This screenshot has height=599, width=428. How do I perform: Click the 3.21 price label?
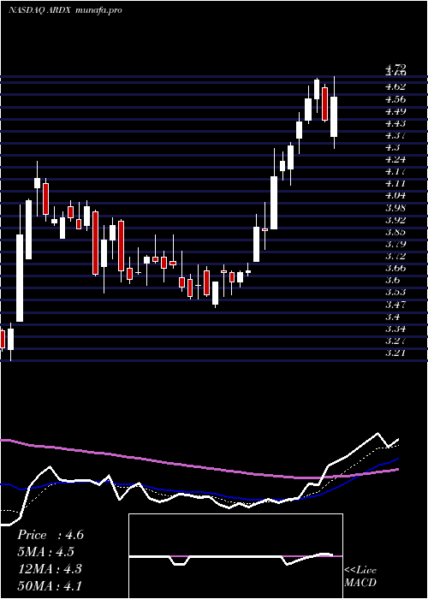point(395,353)
